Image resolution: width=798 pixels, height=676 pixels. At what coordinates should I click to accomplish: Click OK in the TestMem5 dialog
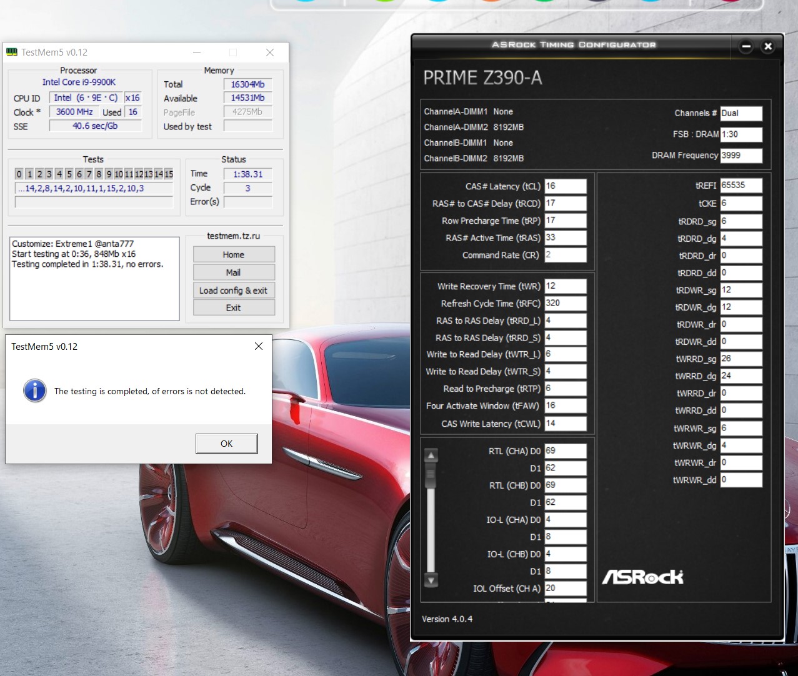pyautogui.click(x=226, y=444)
